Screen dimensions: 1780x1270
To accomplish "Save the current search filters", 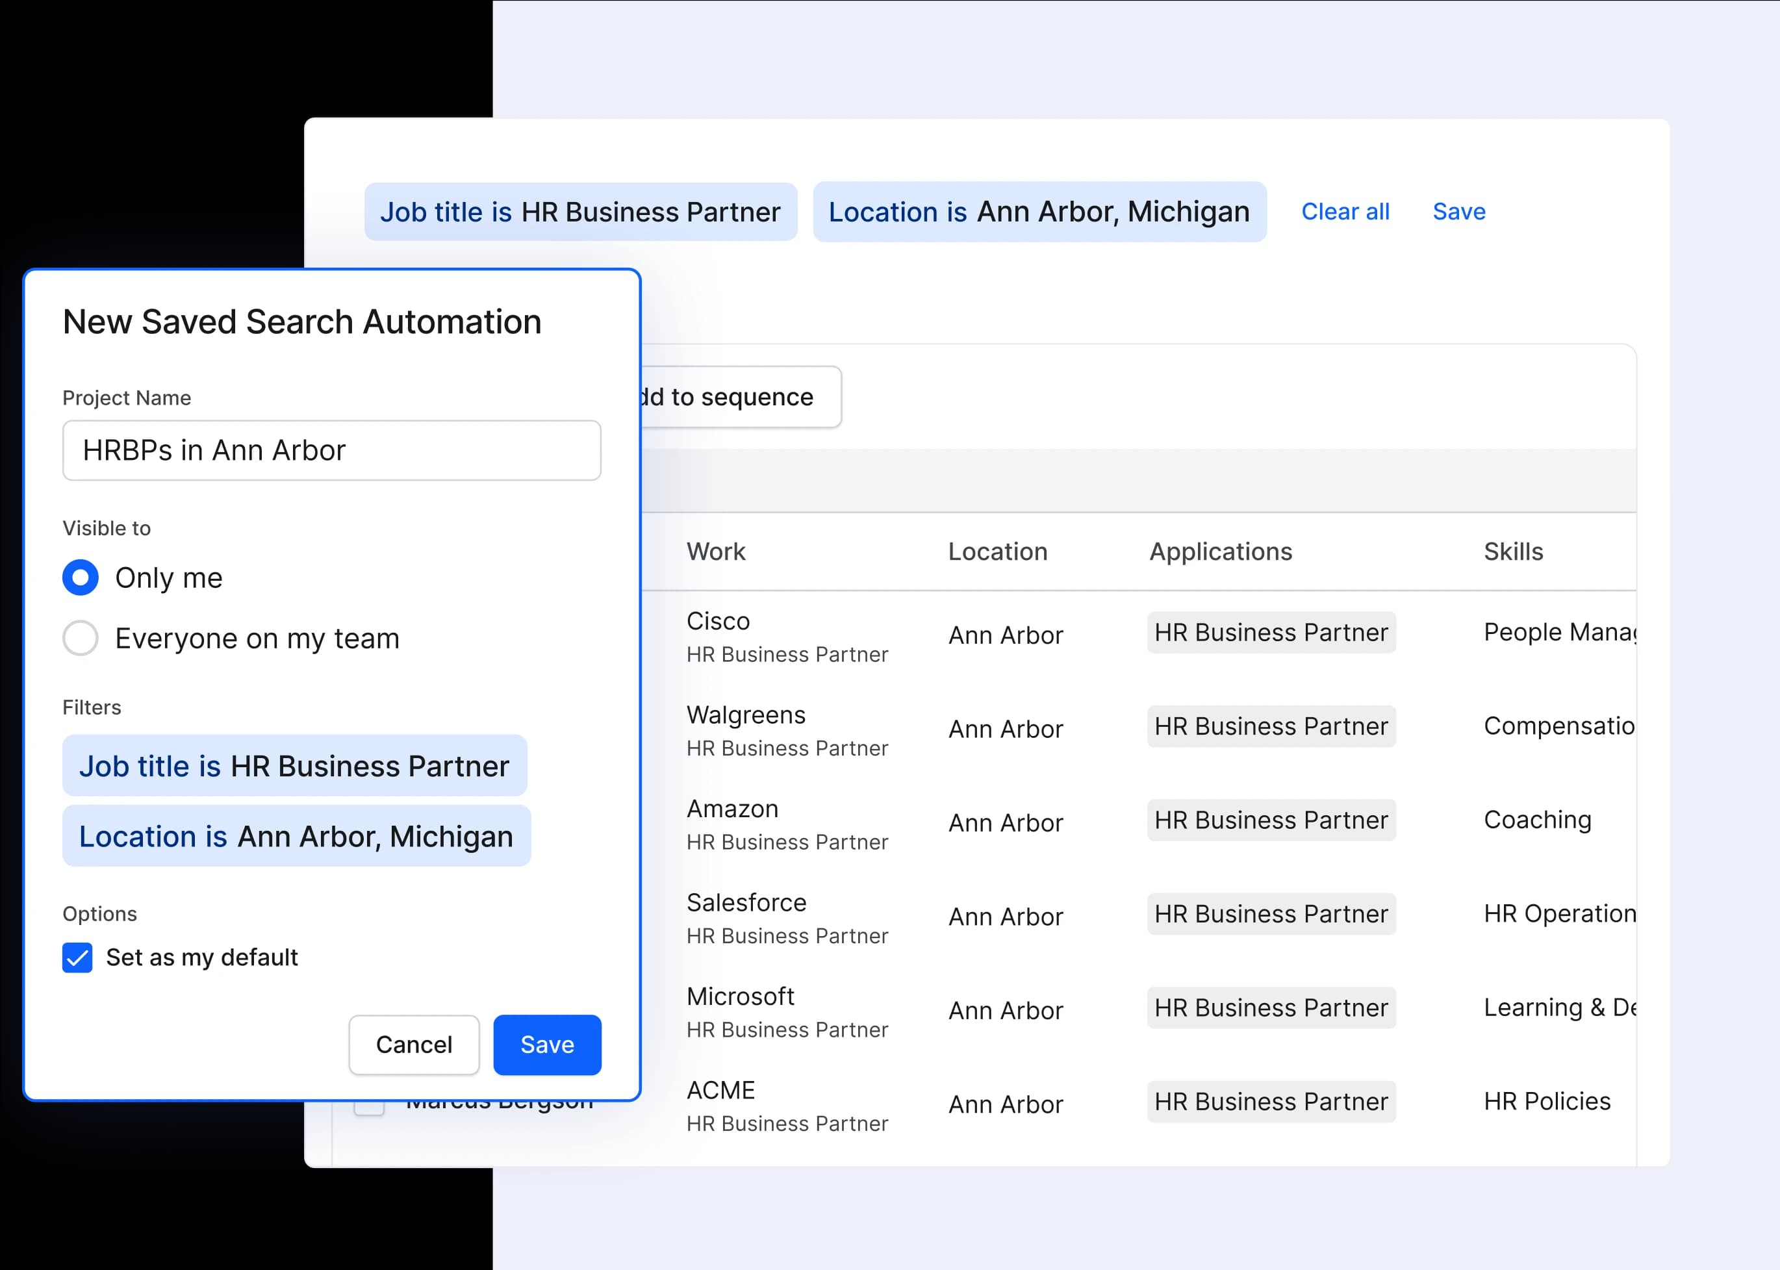I will tap(1458, 211).
